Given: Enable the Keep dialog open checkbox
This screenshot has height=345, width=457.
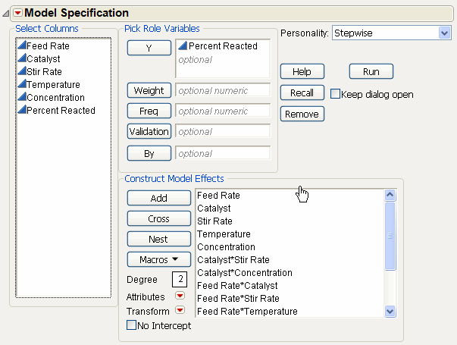Looking at the screenshot, I should (x=335, y=95).
